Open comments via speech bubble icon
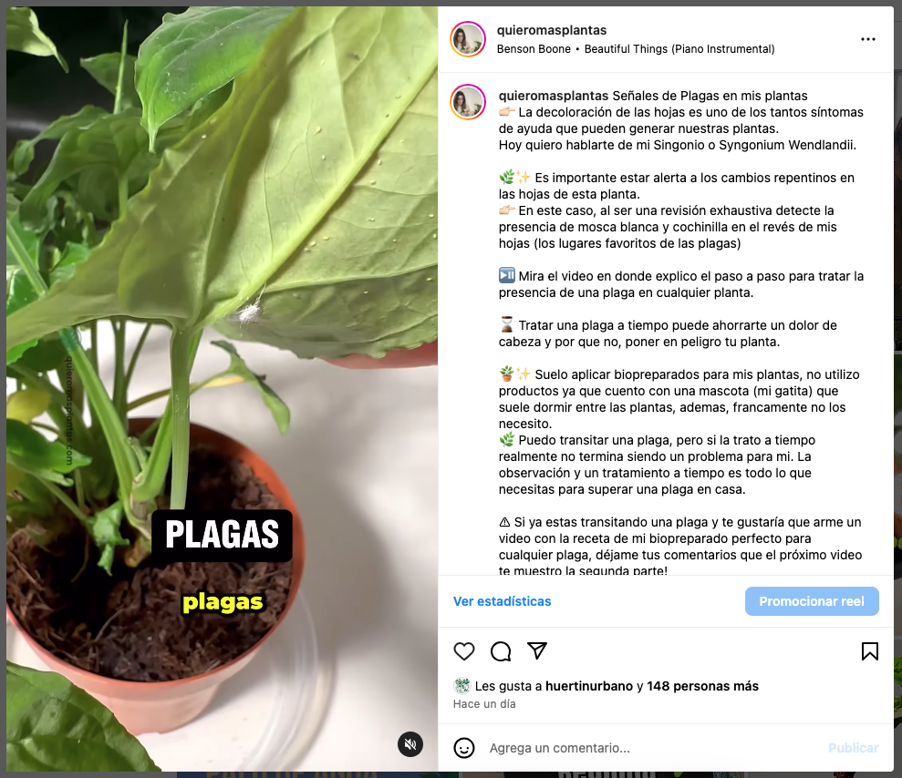 click(501, 651)
